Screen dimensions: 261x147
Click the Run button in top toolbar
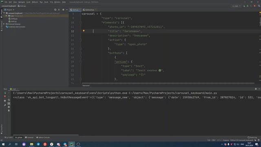[244, 6]
